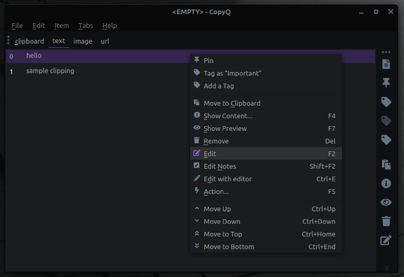Viewport: 404px width, 277px height.
Task: Choose Remove in the context menu
Action: 266,141
